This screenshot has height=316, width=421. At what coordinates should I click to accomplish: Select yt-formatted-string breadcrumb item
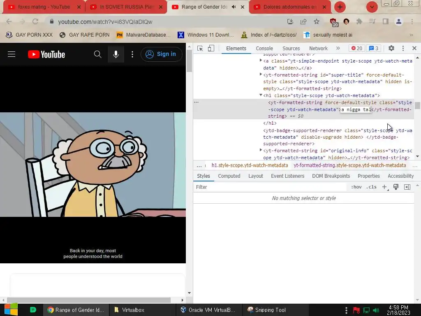(350, 165)
